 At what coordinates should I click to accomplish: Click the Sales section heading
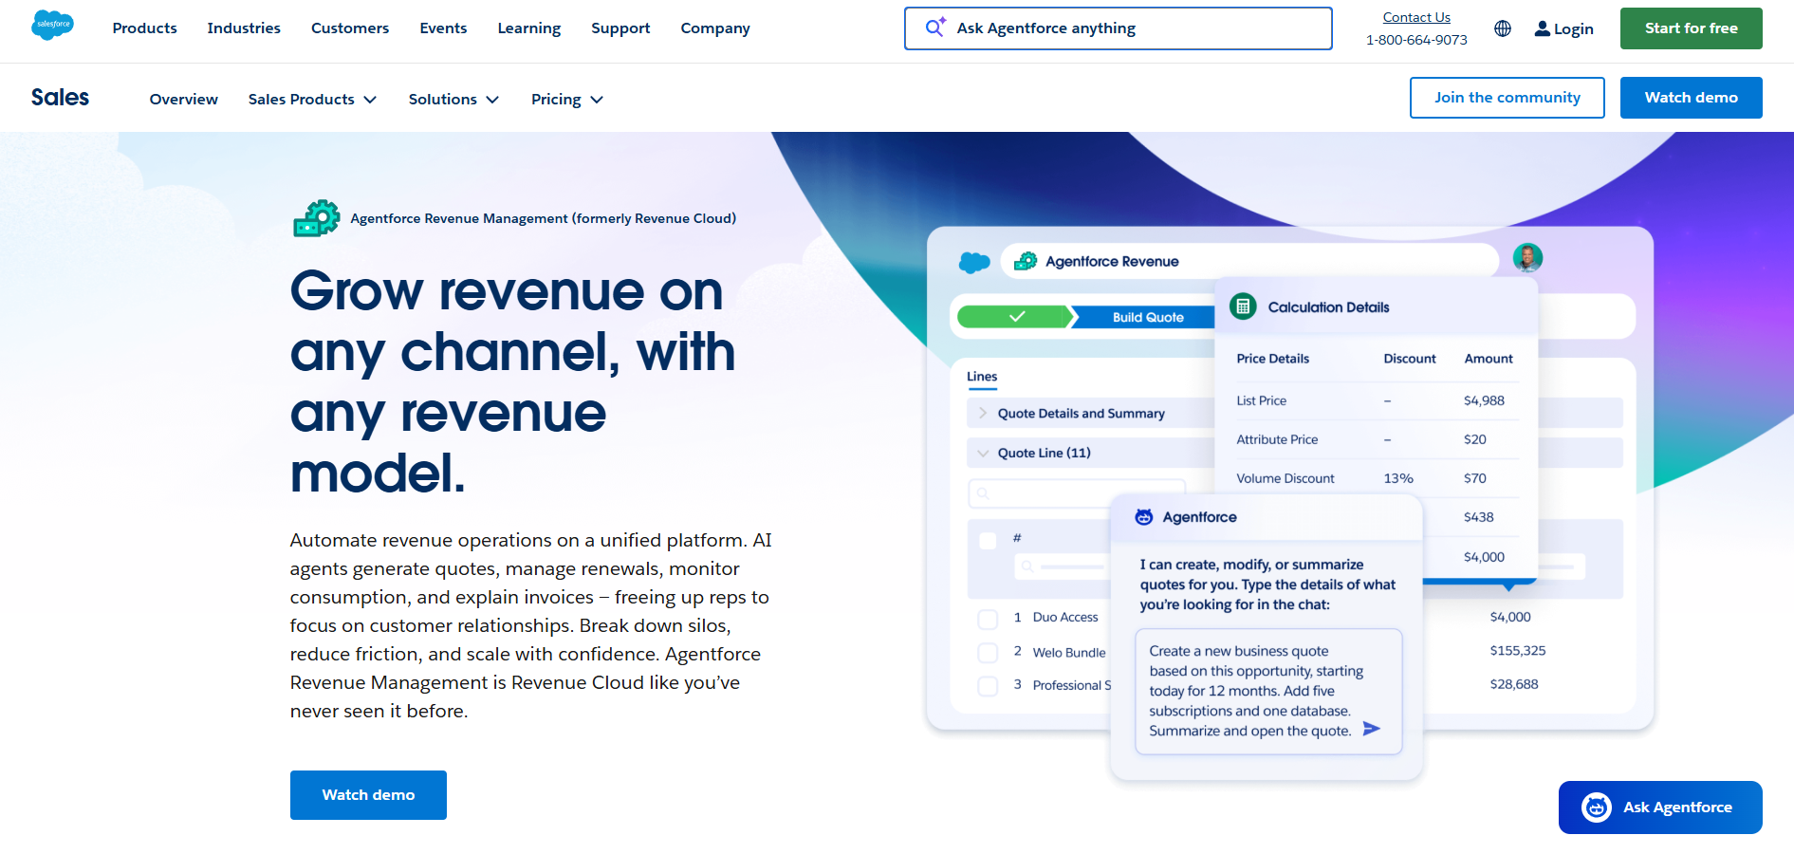pyautogui.click(x=60, y=98)
